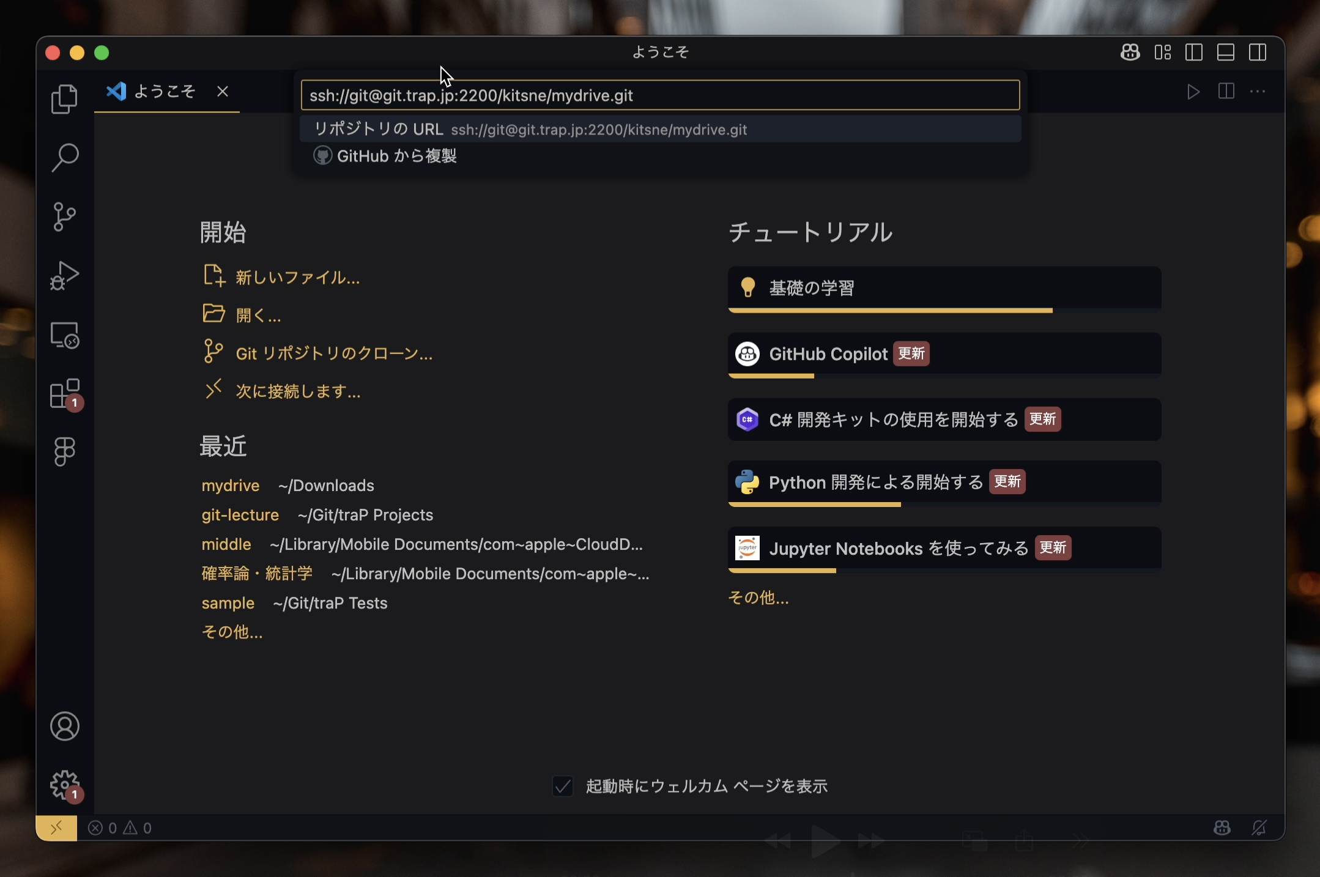This screenshot has width=1320, height=877.
Task: Click the Copilot status icon in status bar
Action: pos(1222,828)
